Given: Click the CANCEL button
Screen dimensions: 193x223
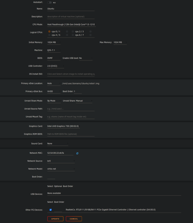Looking at the screenshot, I should coord(74,219).
